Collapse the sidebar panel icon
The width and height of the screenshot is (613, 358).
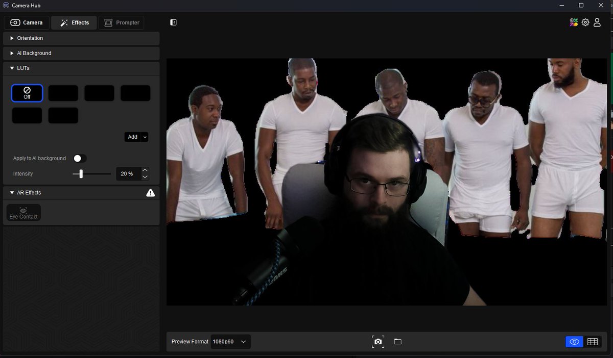[173, 22]
